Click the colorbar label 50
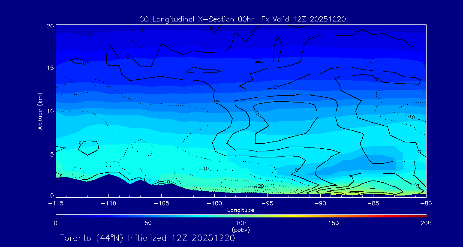The image size is (463, 247). click(148, 223)
